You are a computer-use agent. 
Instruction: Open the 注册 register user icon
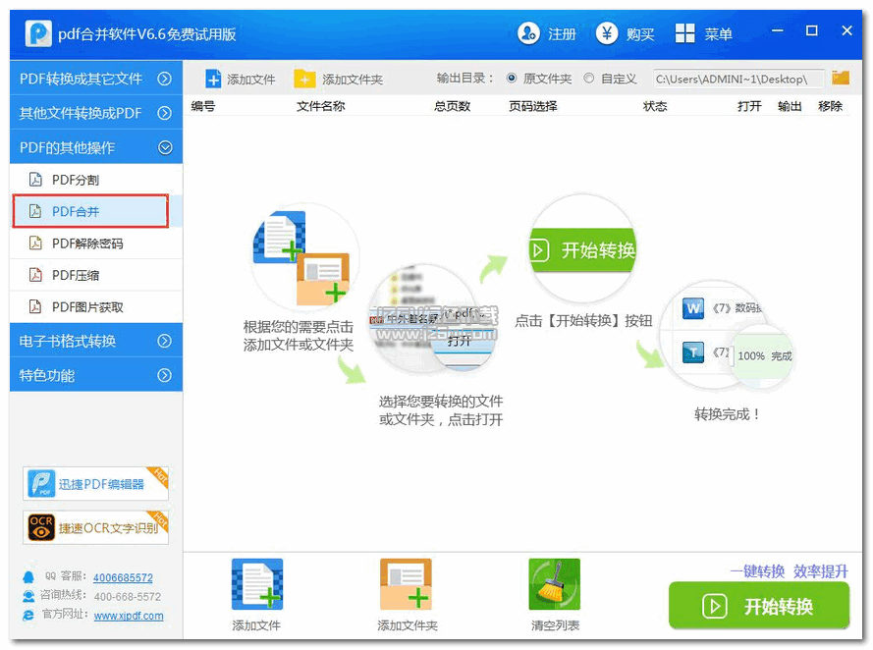coord(527,34)
